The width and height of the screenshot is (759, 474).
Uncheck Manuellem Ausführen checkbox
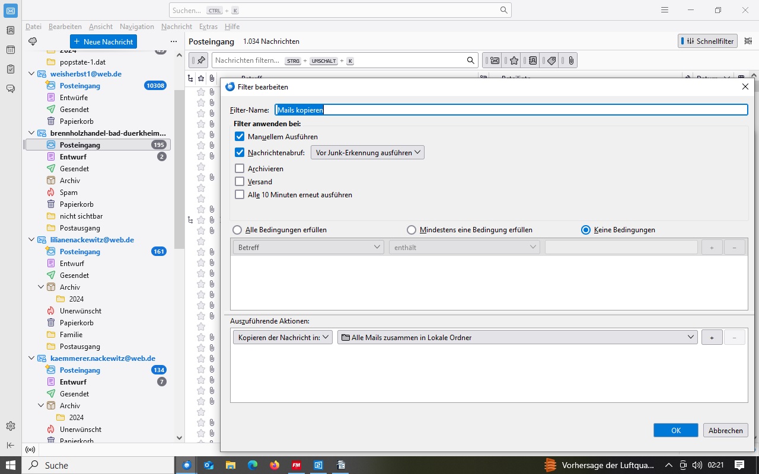pos(240,137)
